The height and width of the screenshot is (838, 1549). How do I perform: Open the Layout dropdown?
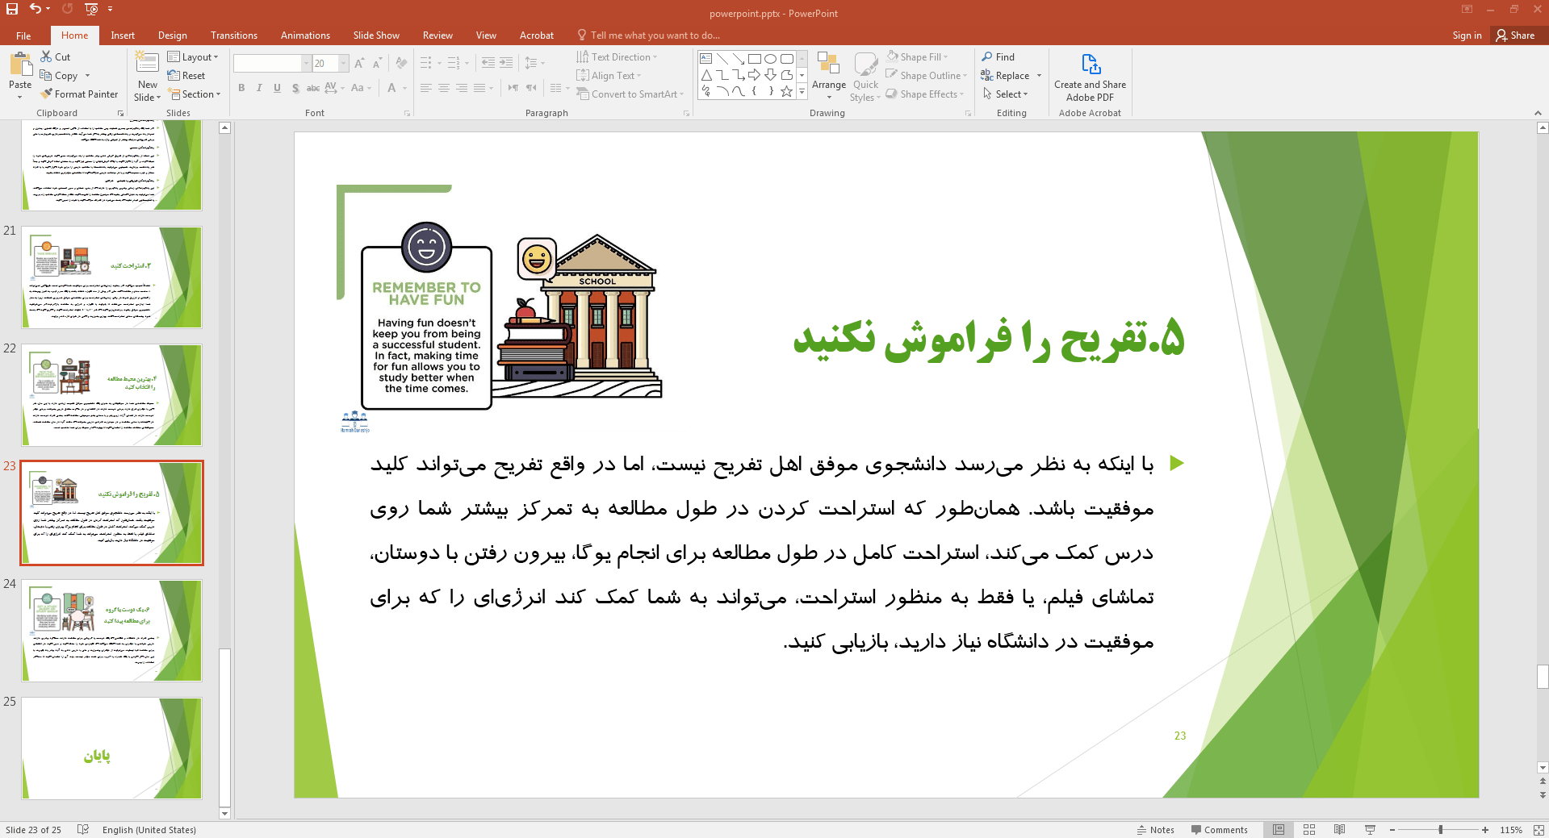tap(194, 56)
